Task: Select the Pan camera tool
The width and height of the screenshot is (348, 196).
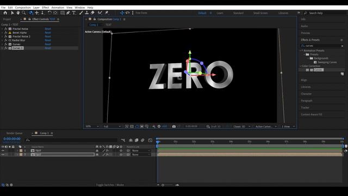Action: click(x=37, y=13)
